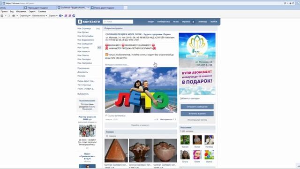Open member avatar with balloons picture
Image resolution: width=300 pixels, height=169 pixels.
point(209,155)
